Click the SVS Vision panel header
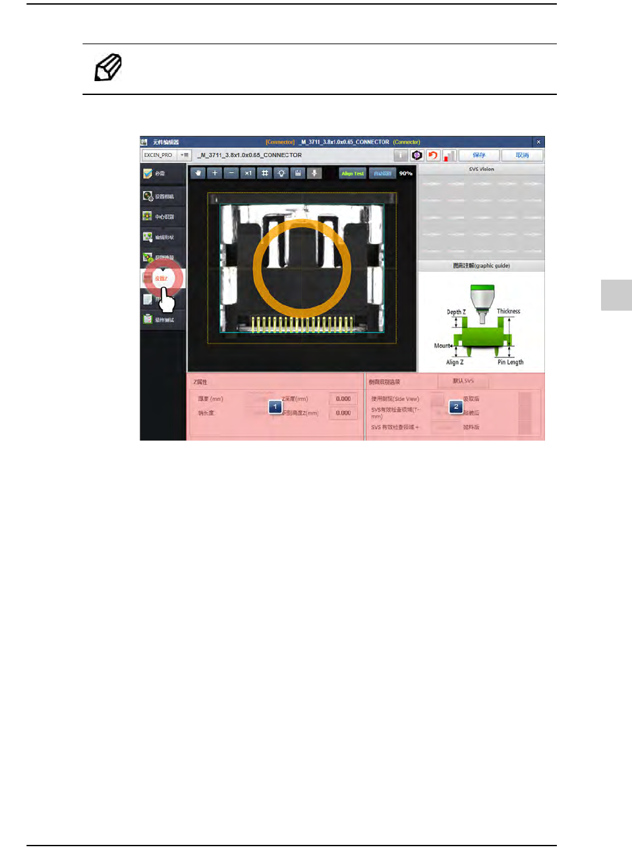This screenshot has width=632, height=866. tap(481, 170)
